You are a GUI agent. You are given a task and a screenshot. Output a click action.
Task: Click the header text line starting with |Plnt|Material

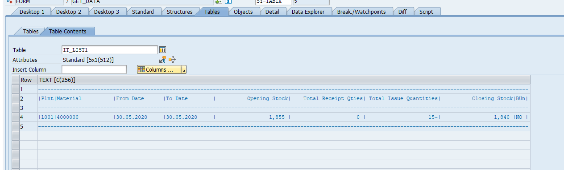(x=284, y=98)
